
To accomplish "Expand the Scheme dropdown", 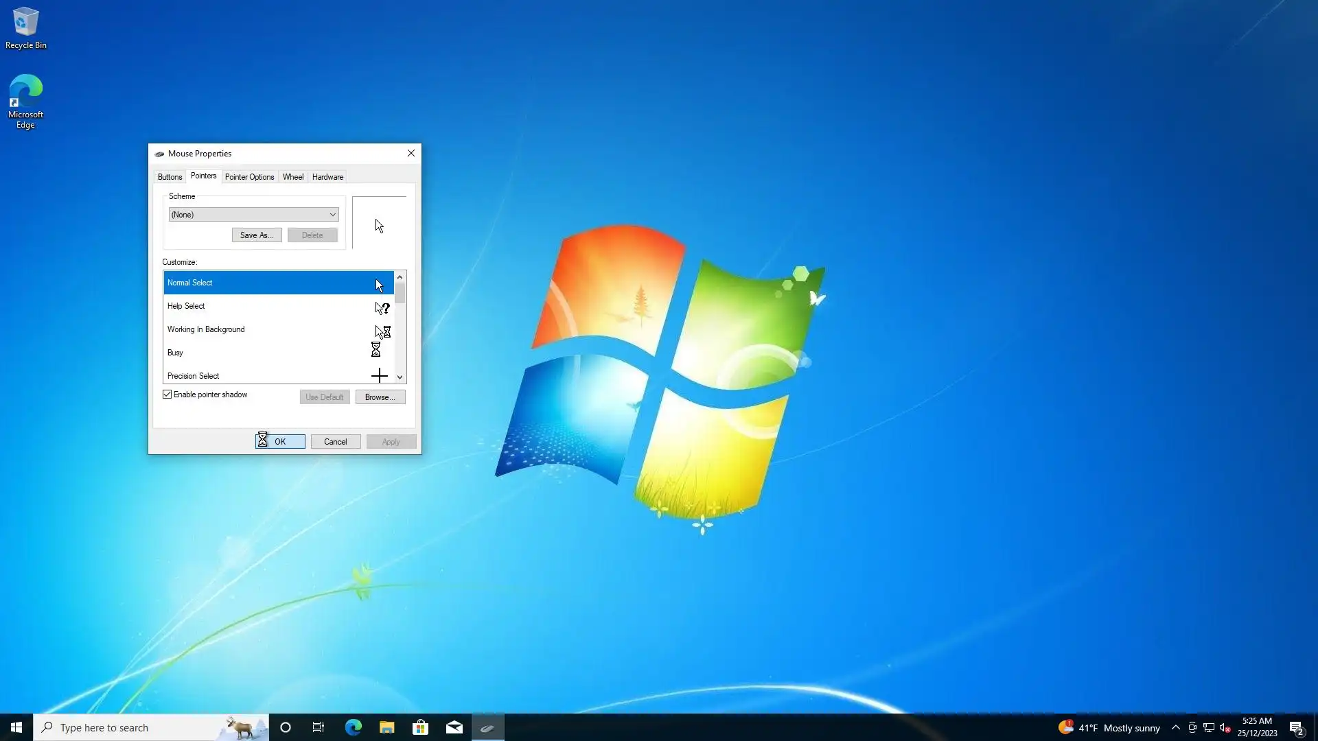I will [253, 215].
